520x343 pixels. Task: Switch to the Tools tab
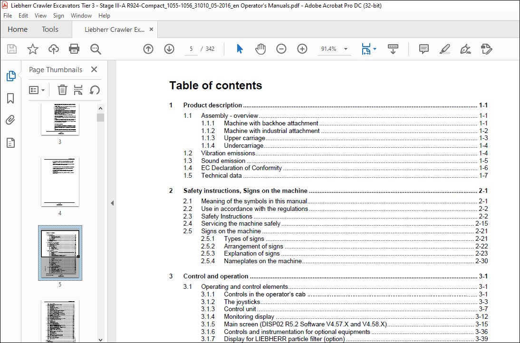50,29
